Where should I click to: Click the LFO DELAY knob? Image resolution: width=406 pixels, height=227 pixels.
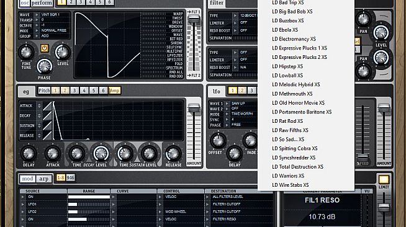pyautogui.click(x=234, y=153)
